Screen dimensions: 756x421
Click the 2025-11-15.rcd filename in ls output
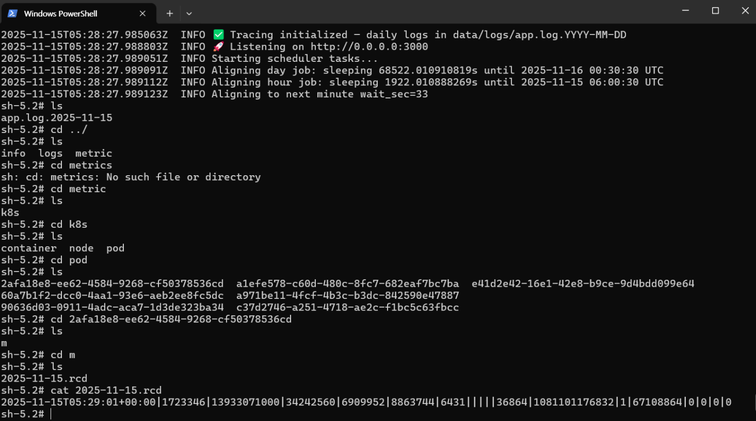pyautogui.click(x=44, y=378)
